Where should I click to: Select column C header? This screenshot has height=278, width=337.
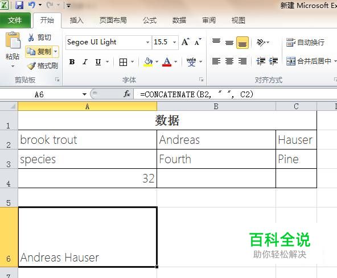pyautogui.click(x=296, y=106)
